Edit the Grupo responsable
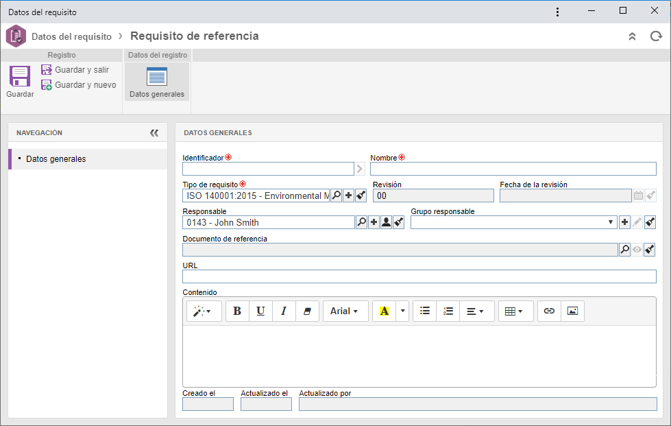 coord(637,222)
